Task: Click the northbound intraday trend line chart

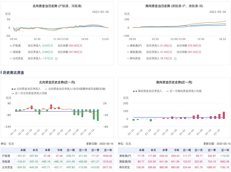Action: 61,27
